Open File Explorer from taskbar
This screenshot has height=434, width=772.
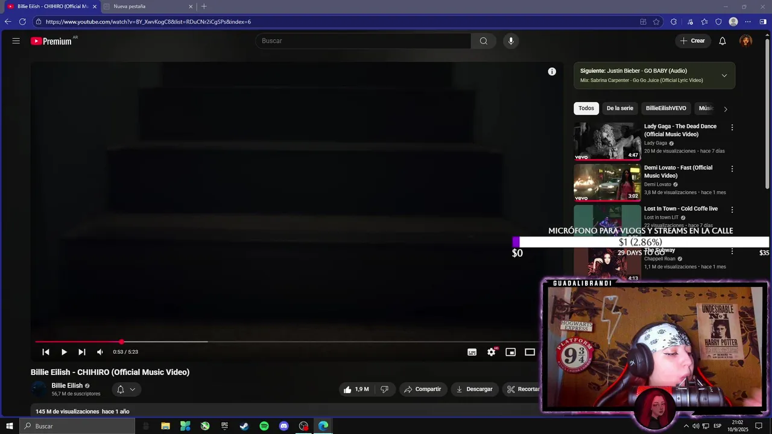click(x=165, y=426)
